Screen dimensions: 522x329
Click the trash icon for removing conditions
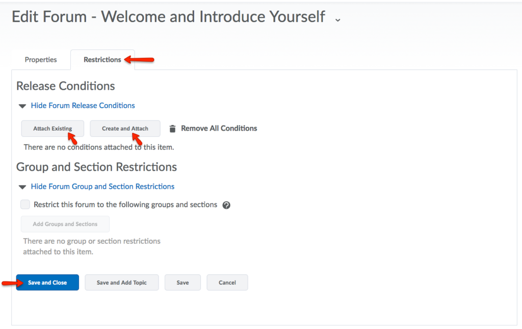[x=172, y=129]
